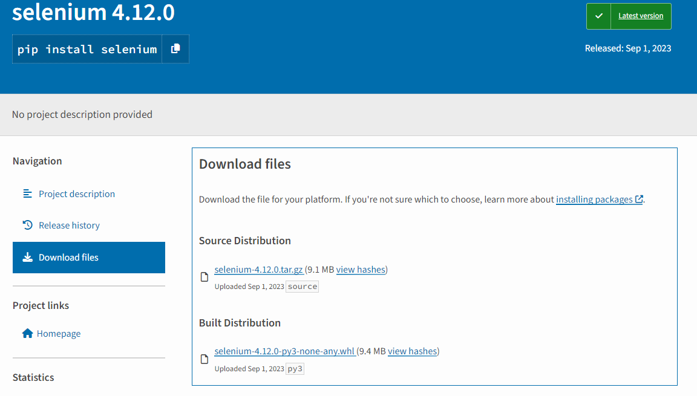Open the installing packages help link
Image resolution: width=697 pixels, height=396 pixels.
click(594, 200)
